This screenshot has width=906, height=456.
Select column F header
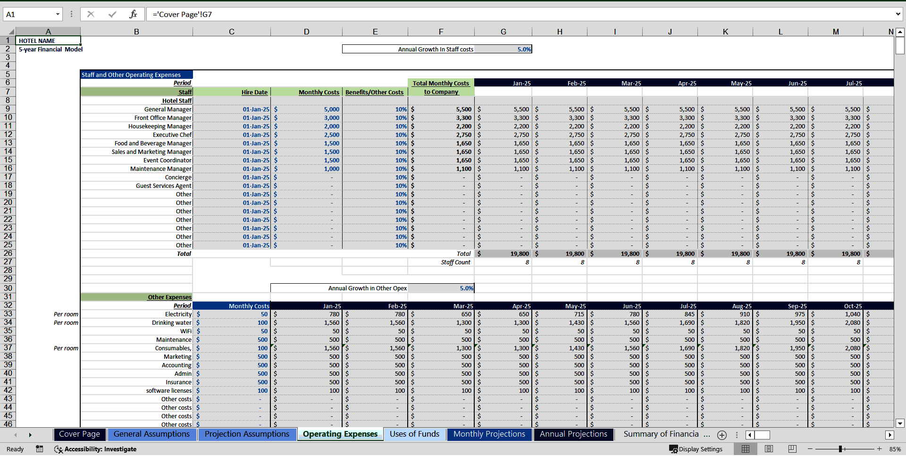(441, 32)
